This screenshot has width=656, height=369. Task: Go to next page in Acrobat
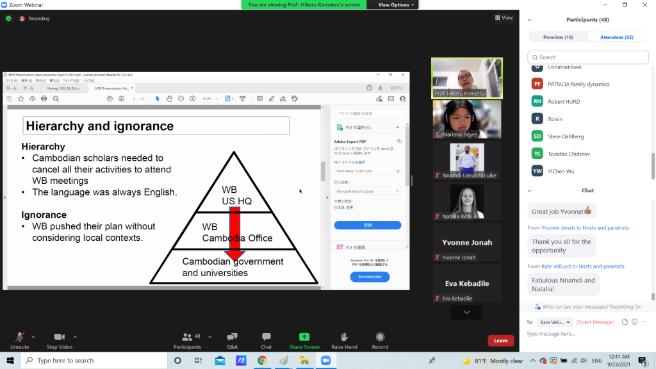[121, 99]
